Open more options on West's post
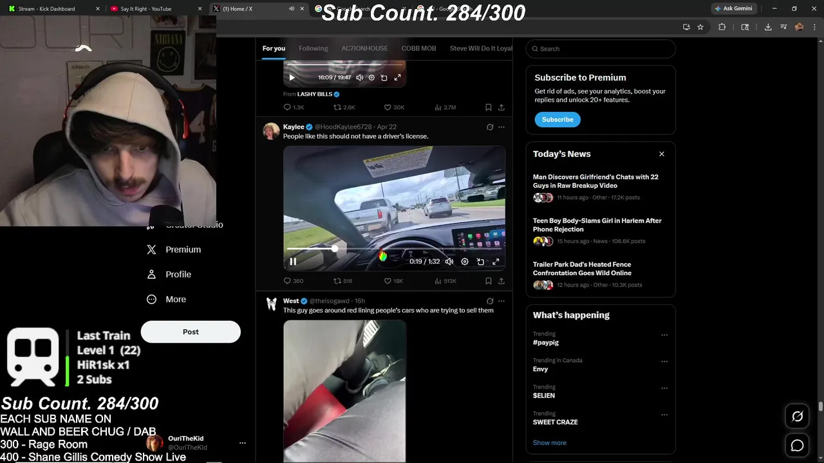 point(501,301)
